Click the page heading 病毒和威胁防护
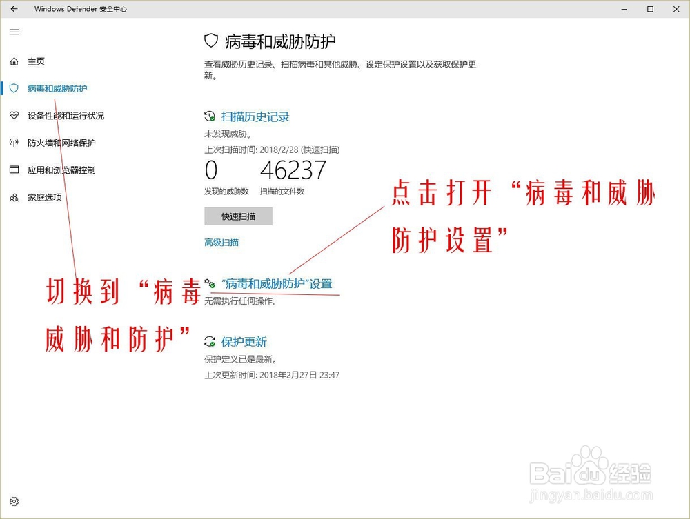The height and width of the screenshot is (519, 690). pyautogui.click(x=280, y=42)
